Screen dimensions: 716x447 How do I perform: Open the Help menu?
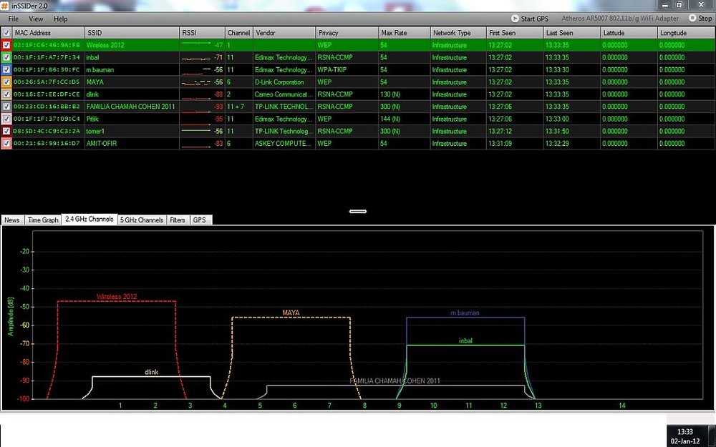[60, 19]
